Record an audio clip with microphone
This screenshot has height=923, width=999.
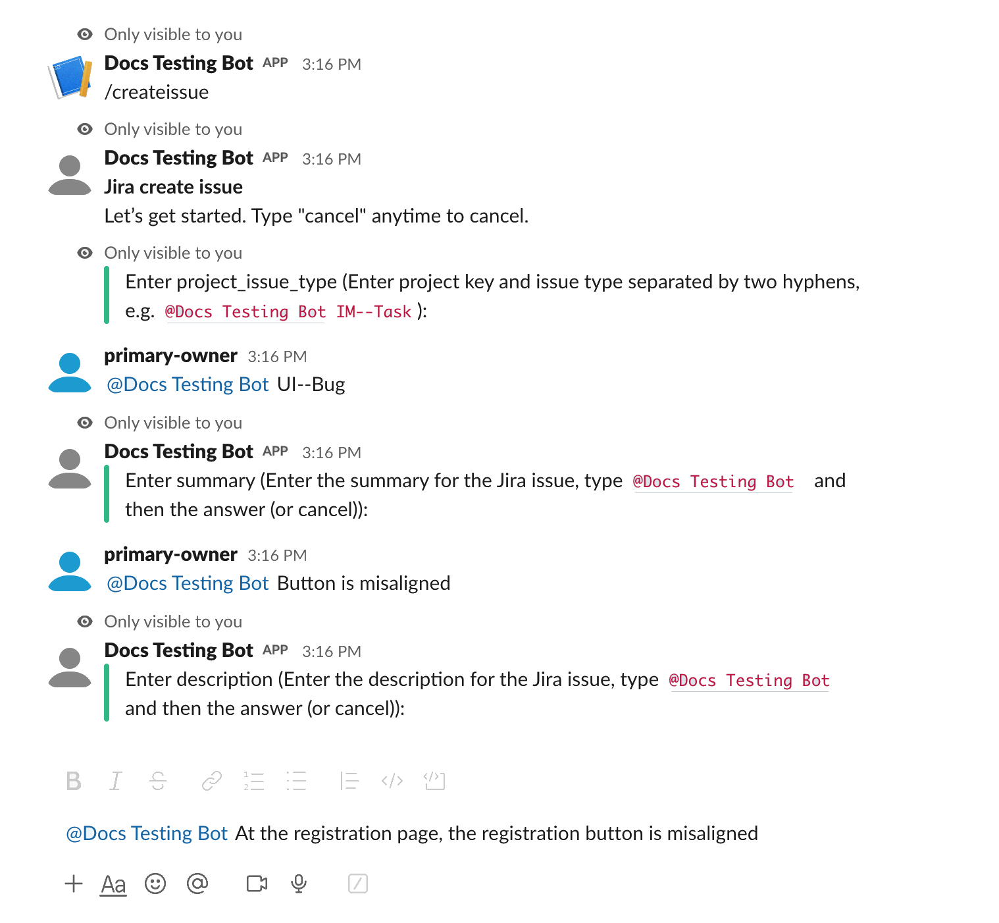[x=299, y=883]
